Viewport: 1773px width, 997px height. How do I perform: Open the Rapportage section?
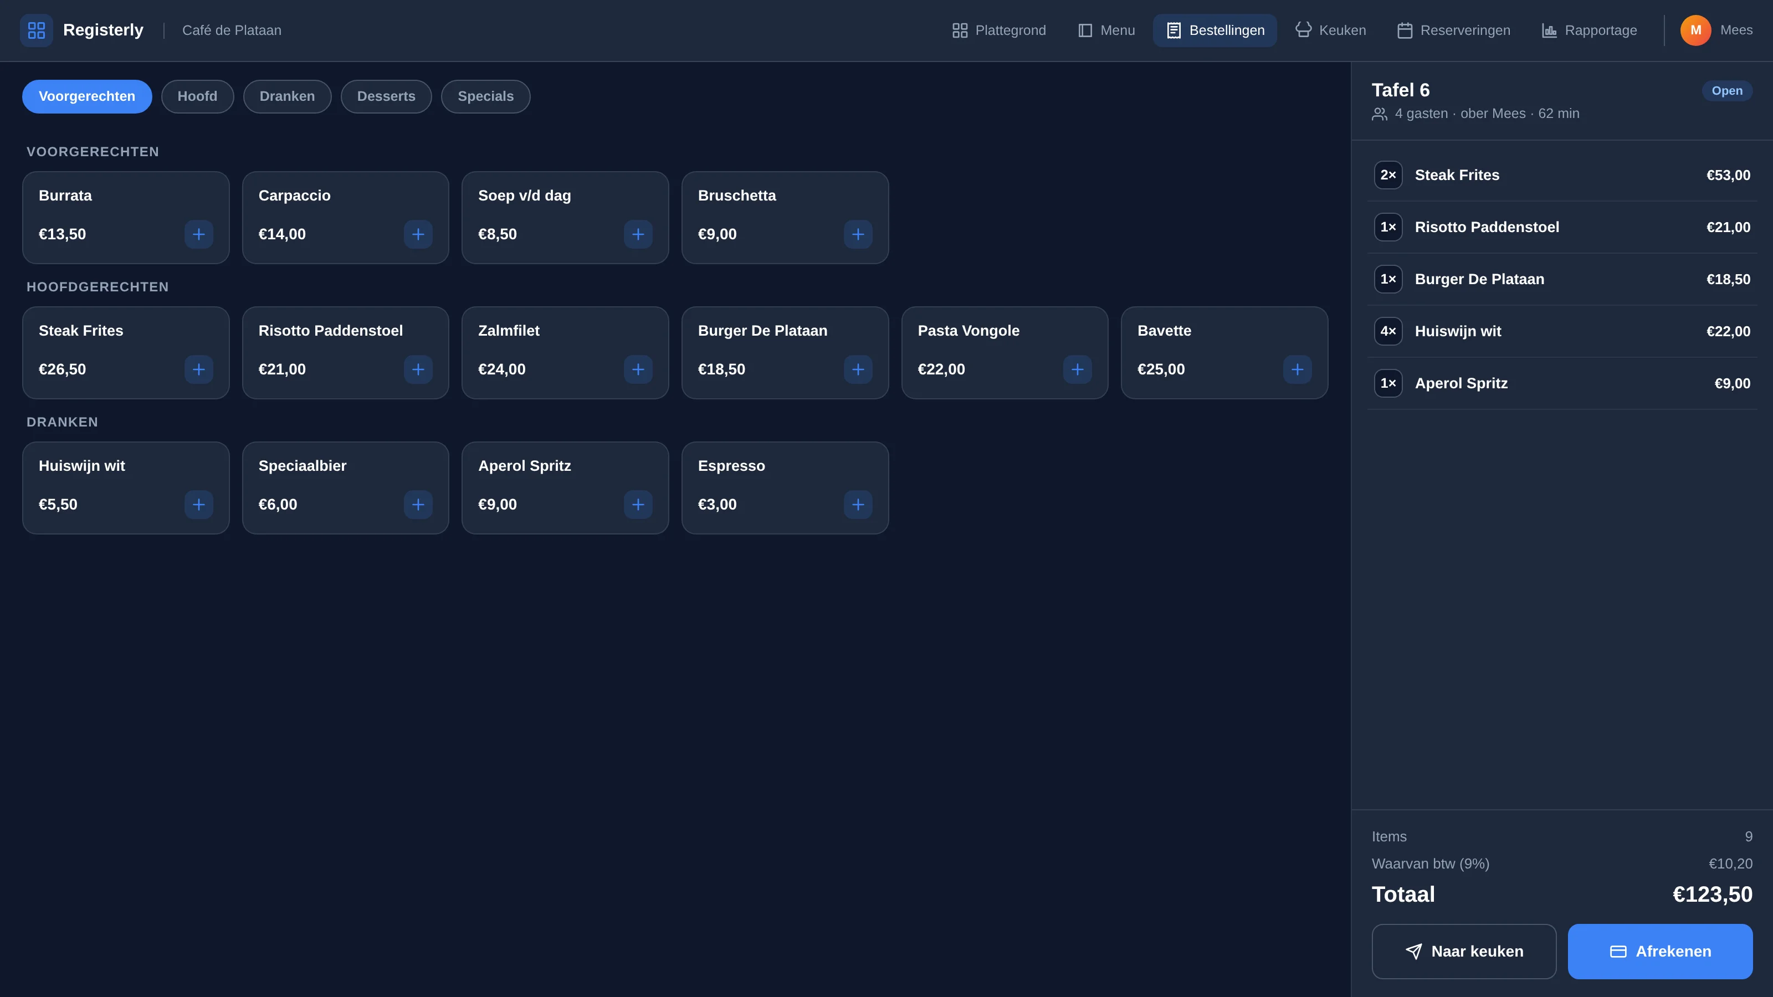pos(1589,30)
